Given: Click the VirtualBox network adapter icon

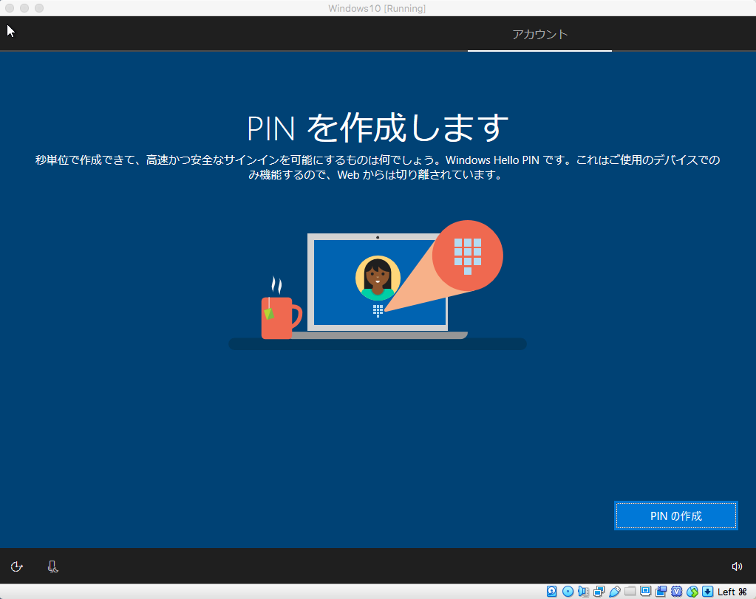Looking at the screenshot, I should pos(599,592).
